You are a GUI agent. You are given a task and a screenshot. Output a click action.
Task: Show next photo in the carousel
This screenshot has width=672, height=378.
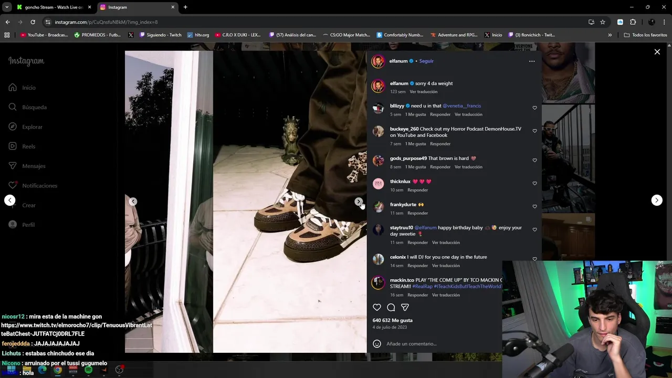point(358,202)
